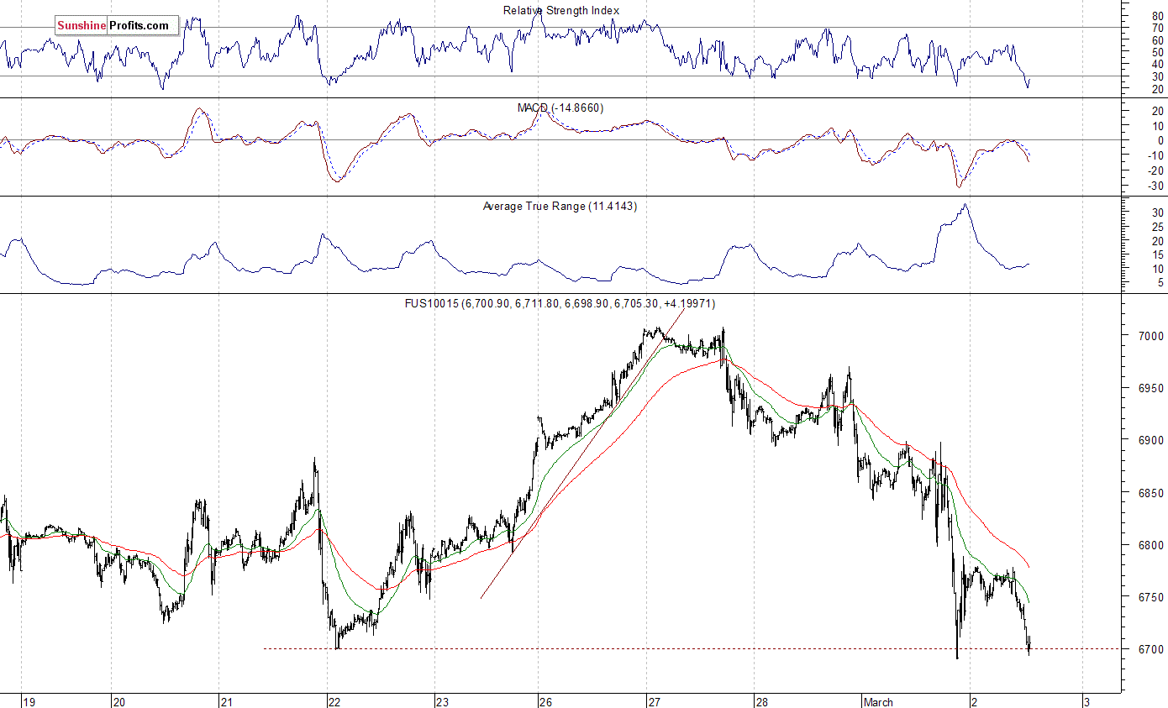Screen dimensions: 1168x708
Task: Click the FUS10015 price chart title
Action: click(x=560, y=303)
